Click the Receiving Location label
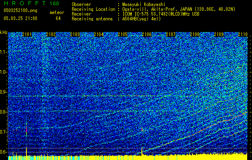Screen dimensions: 252x160 point(93,9)
